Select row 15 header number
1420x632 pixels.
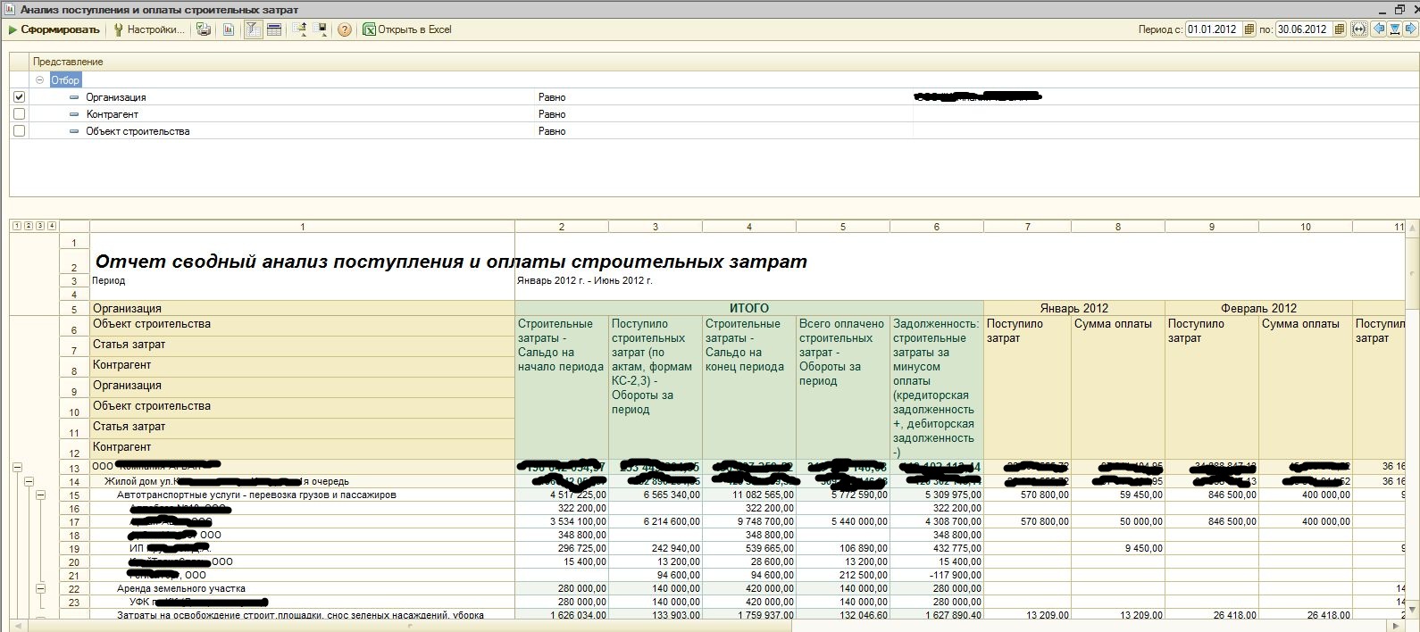click(x=74, y=495)
